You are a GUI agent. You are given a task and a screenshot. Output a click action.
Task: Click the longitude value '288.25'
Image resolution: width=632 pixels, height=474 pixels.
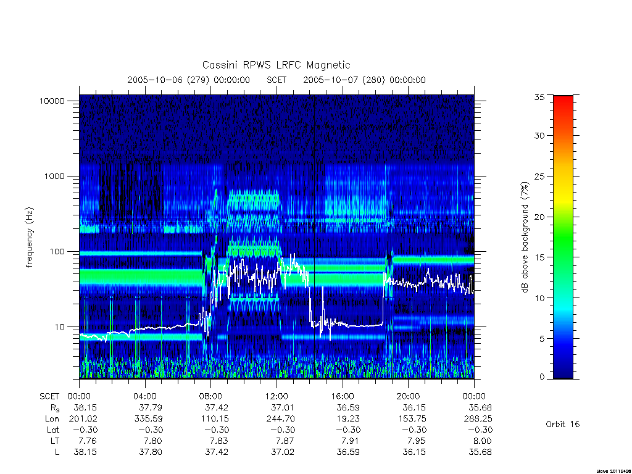click(478, 419)
